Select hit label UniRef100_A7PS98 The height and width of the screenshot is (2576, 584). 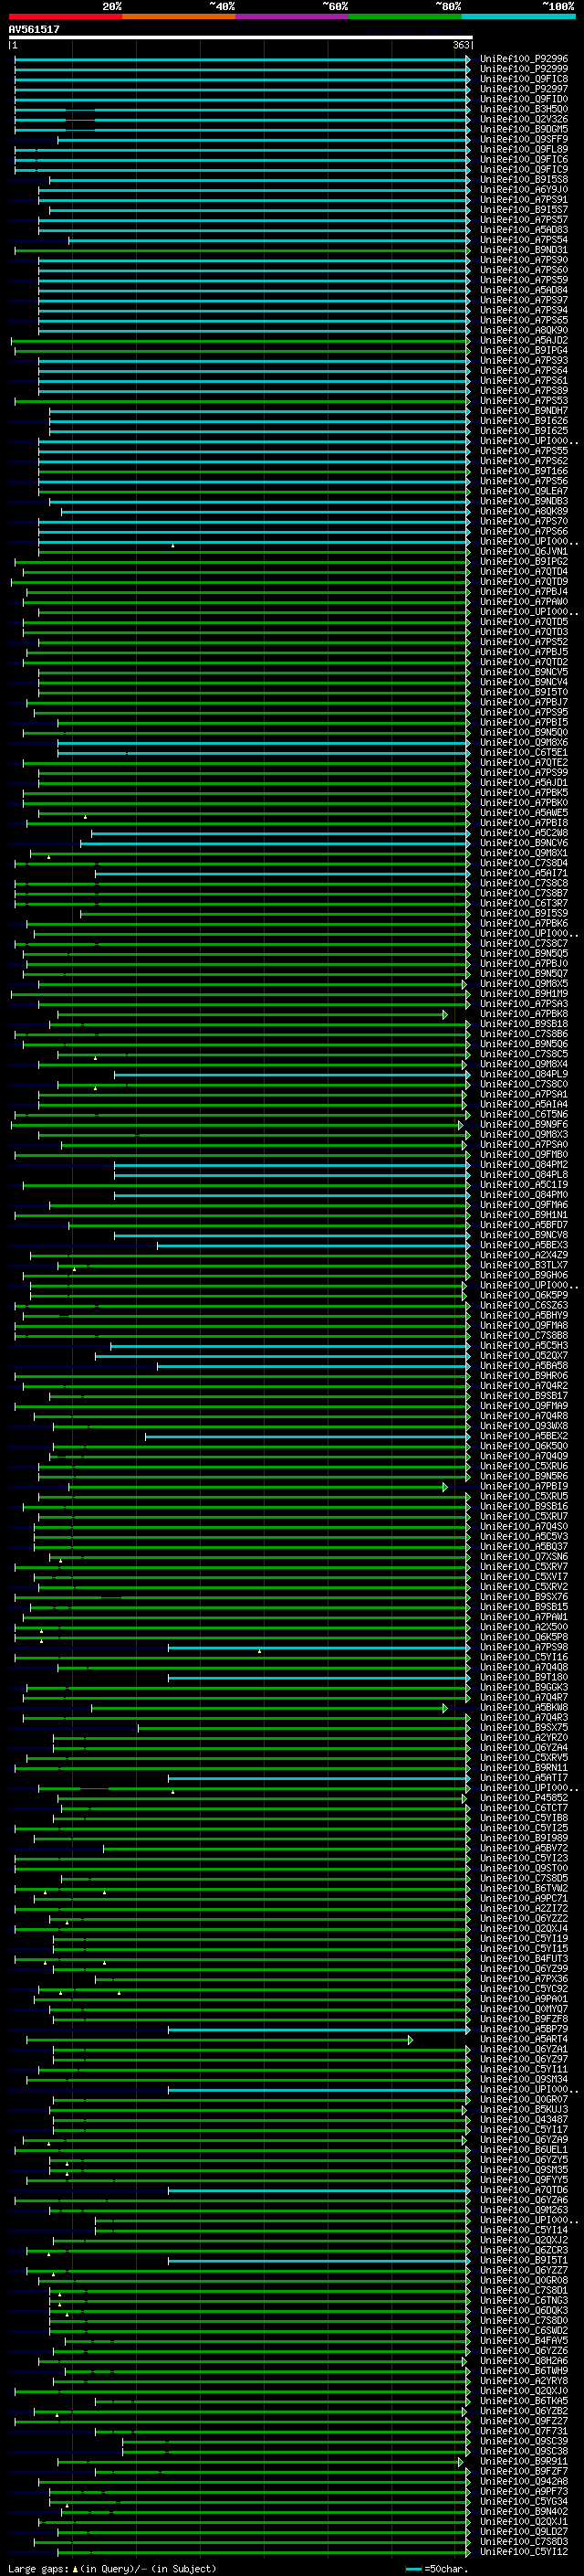click(524, 1648)
